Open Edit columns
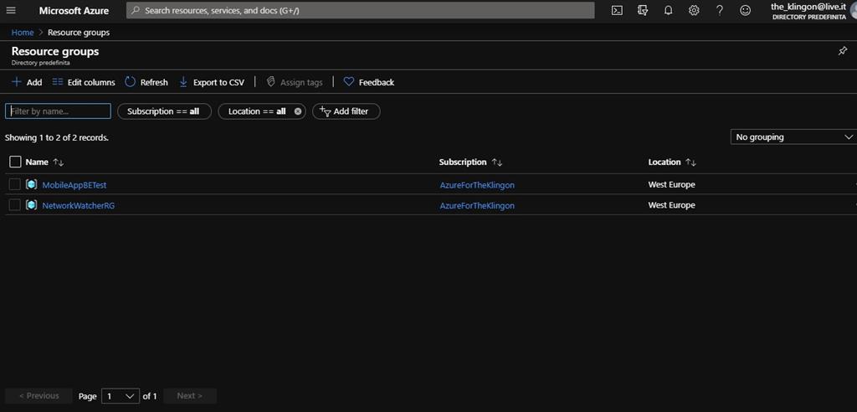The width and height of the screenshot is (857, 412). pyautogui.click(x=84, y=82)
